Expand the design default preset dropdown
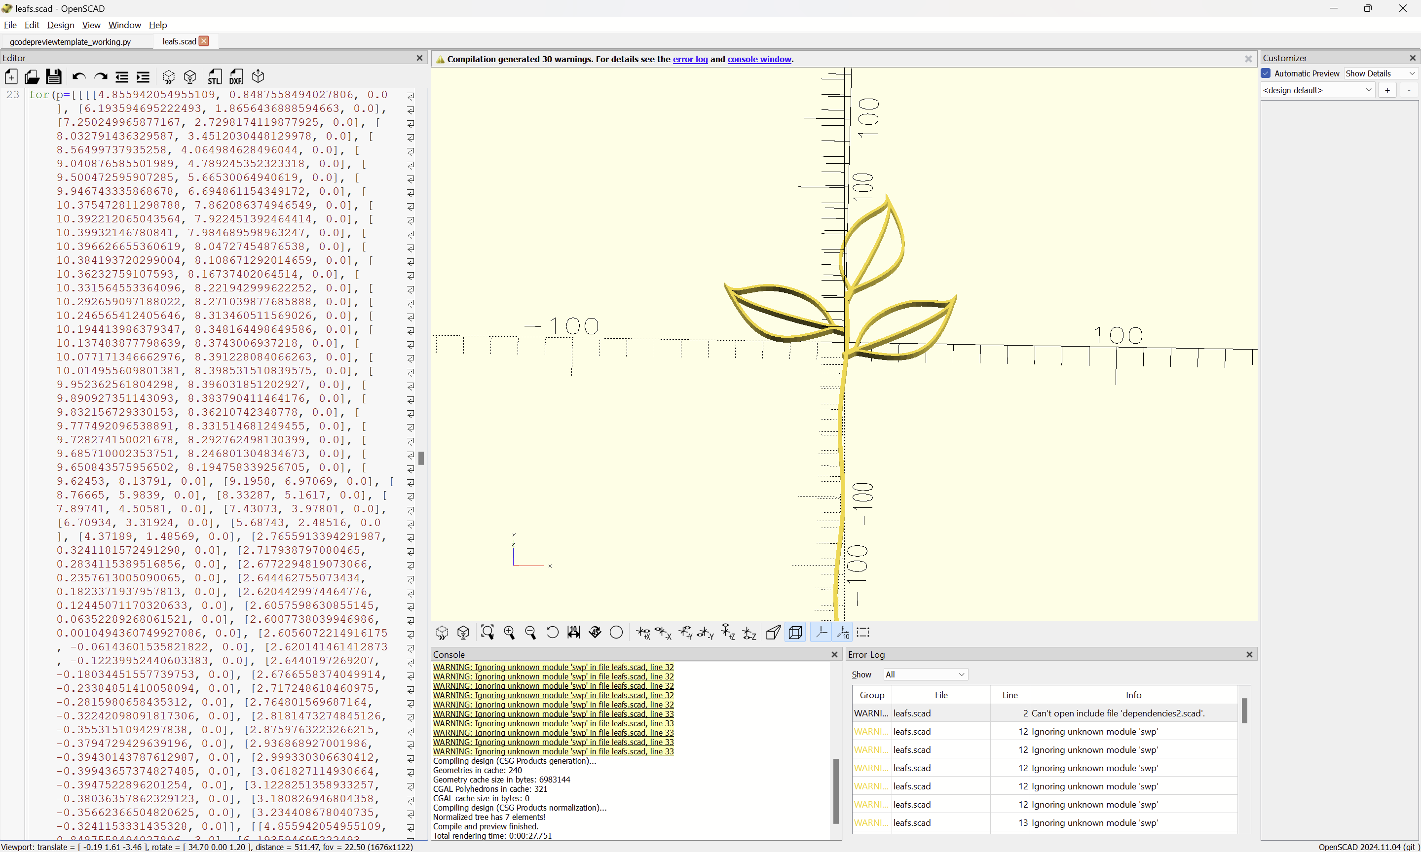Screen dimensions: 1421x852 click(1317, 90)
